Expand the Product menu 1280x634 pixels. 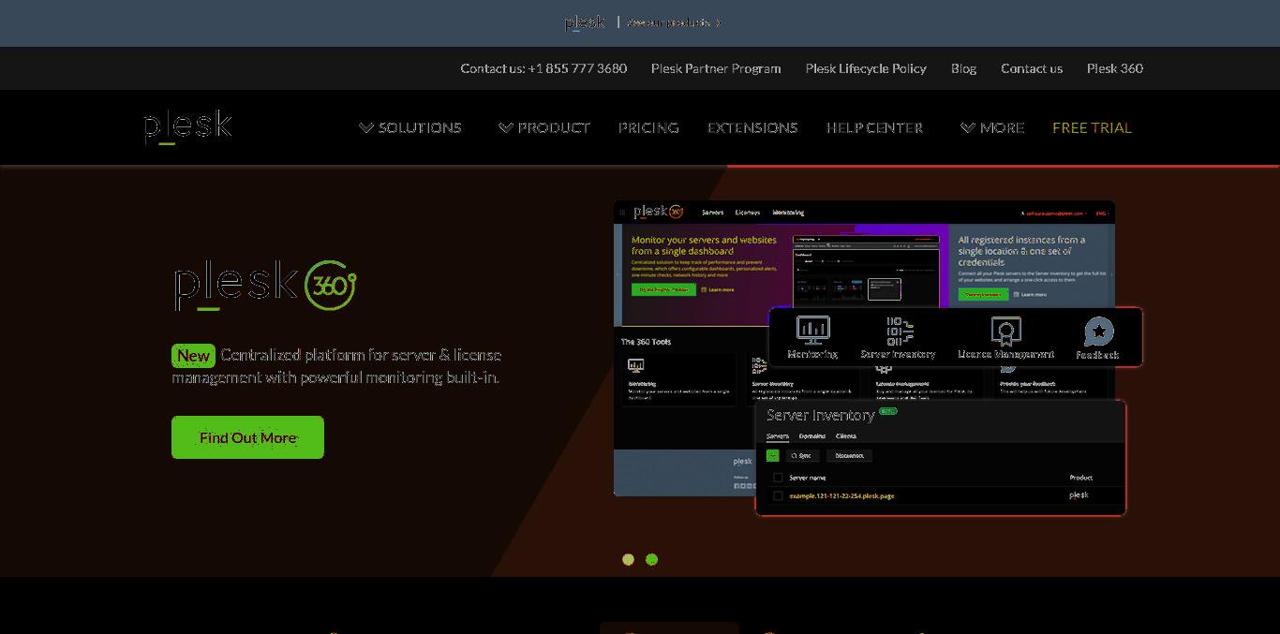[x=544, y=127]
